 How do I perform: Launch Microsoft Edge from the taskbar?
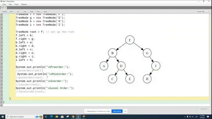(51, 117)
